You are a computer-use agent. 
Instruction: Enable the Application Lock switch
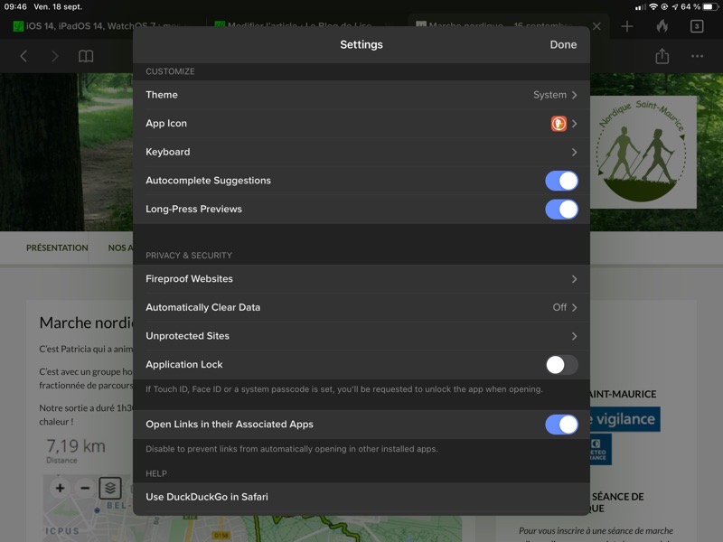(561, 365)
